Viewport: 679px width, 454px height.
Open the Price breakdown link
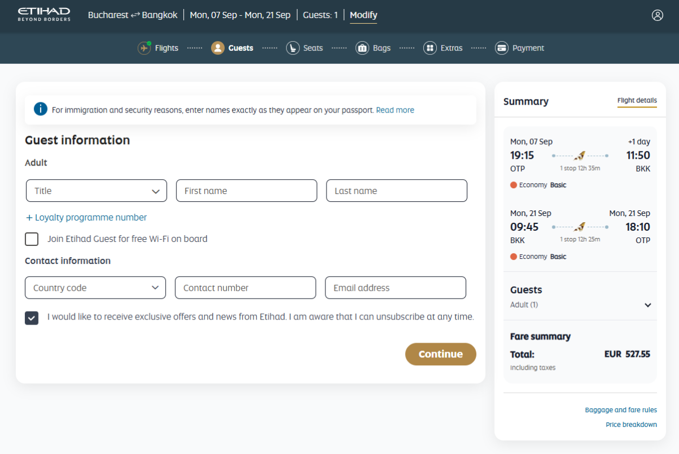[x=631, y=425]
